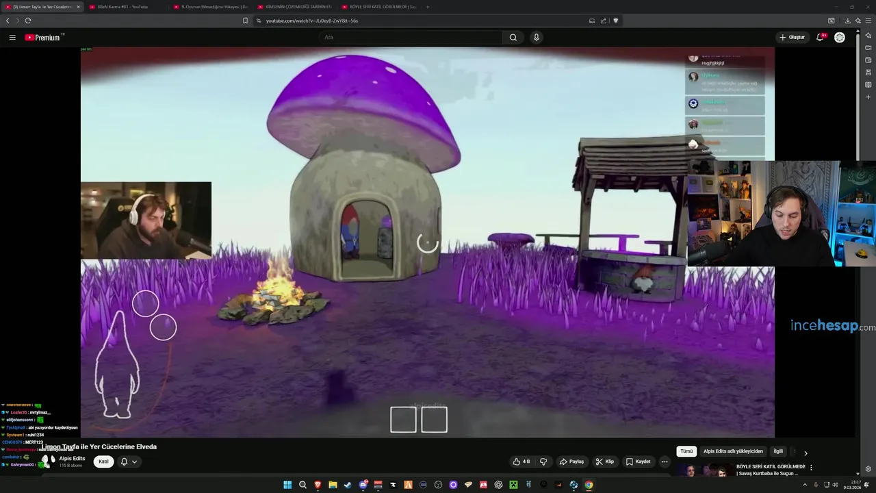This screenshot has height=493, width=876.
Task: Open Minecraft creeper icon in taskbar
Action: coord(513,485)
